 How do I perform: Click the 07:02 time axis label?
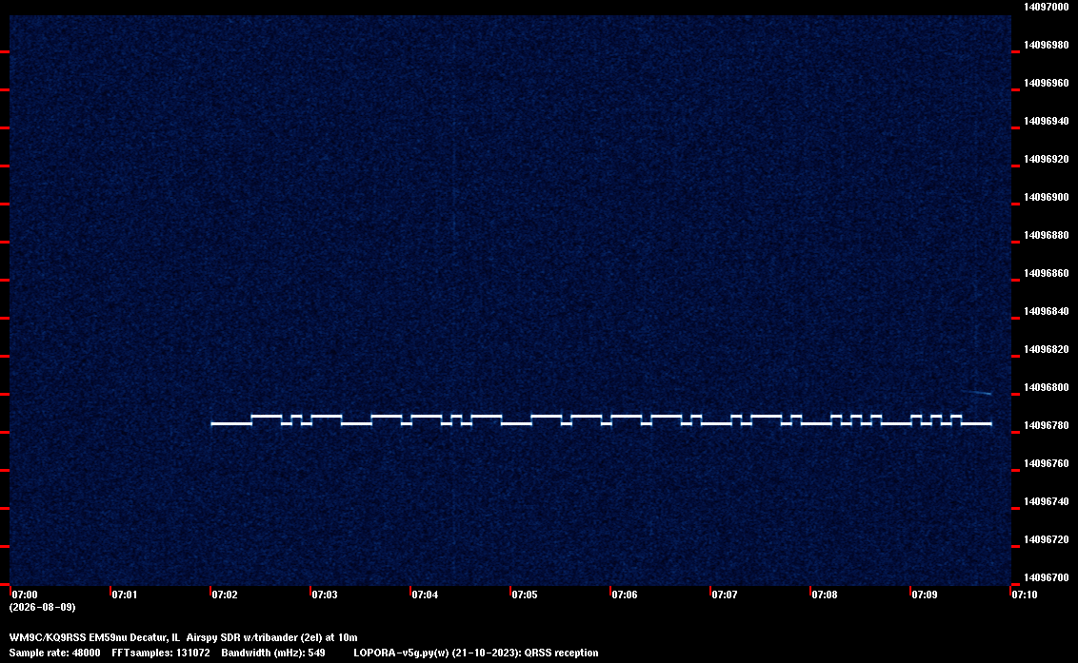click(x=225, y=595)
